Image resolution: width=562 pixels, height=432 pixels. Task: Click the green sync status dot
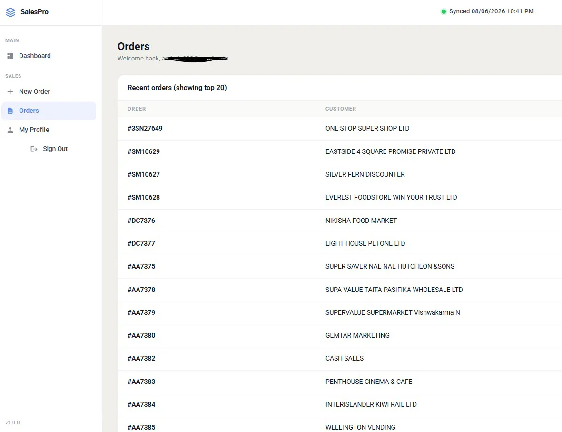pyautogui.click(x=444, y=11)
